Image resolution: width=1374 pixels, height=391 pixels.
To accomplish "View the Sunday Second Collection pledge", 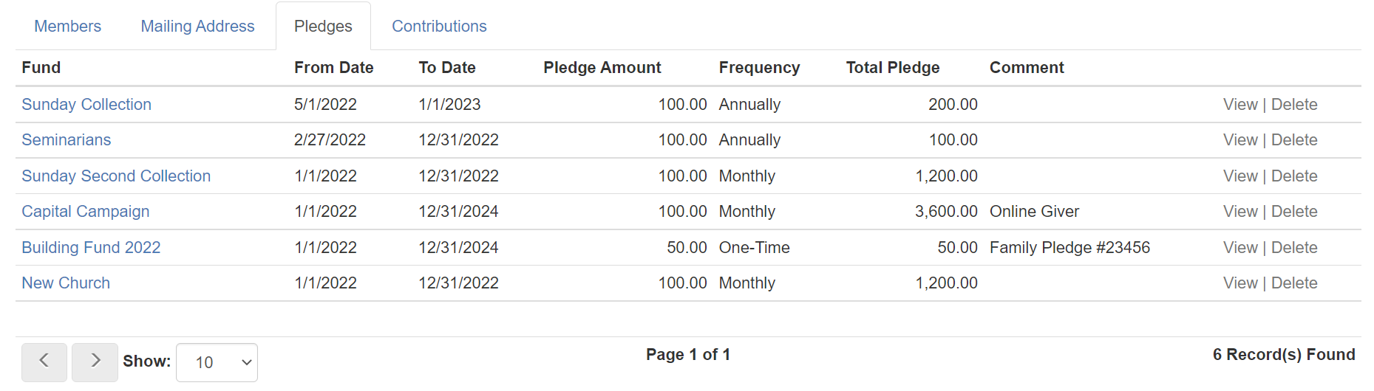I will pyautogui.click(x=1240, y=176).
